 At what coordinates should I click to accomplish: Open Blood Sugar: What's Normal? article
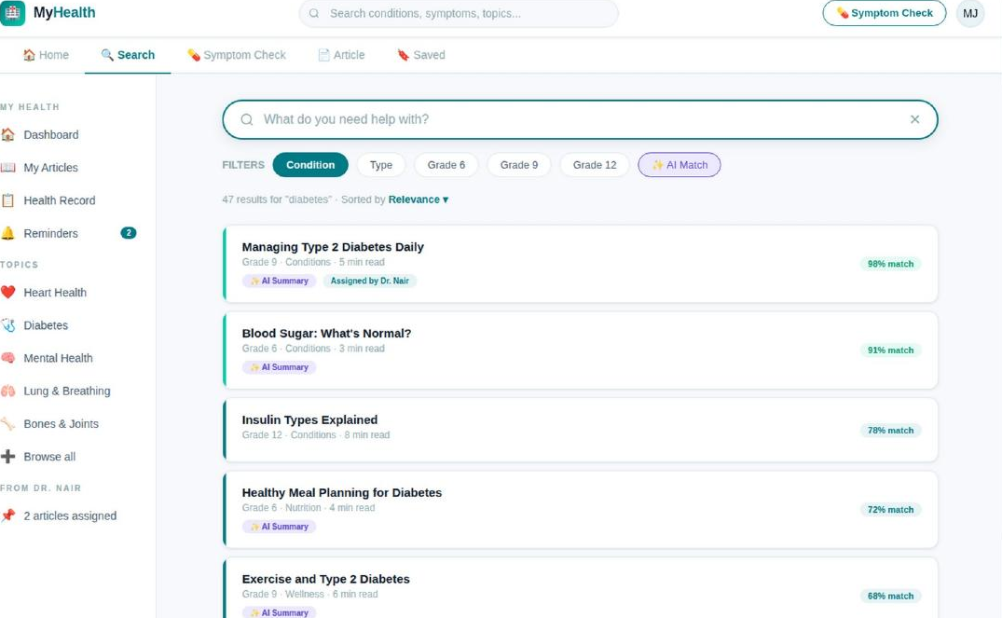tap(581, 350)
